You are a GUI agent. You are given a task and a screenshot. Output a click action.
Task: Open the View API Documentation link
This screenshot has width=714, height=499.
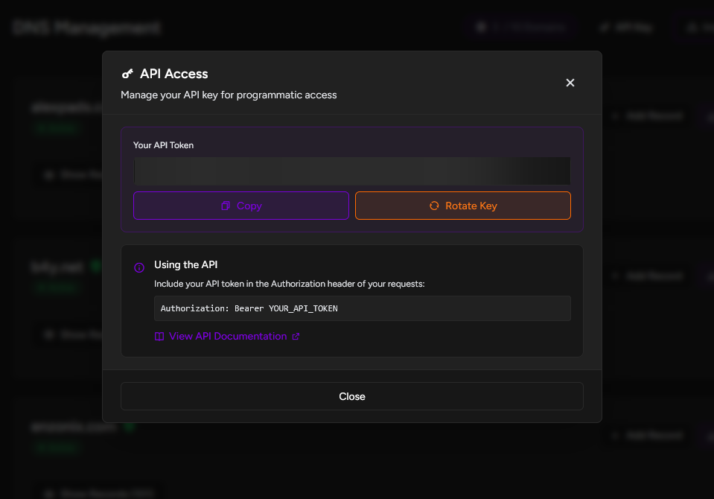(x=227, y=337)
